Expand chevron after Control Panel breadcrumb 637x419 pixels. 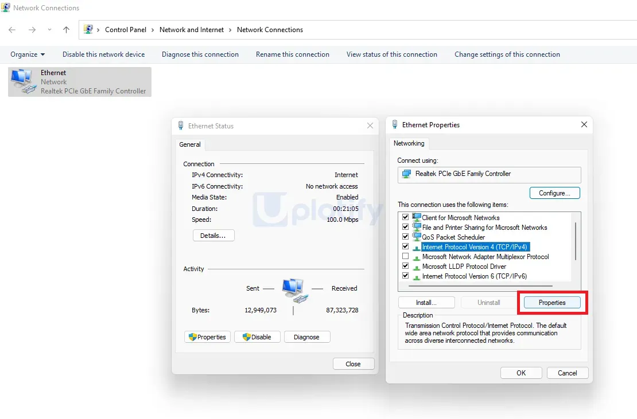153,30
